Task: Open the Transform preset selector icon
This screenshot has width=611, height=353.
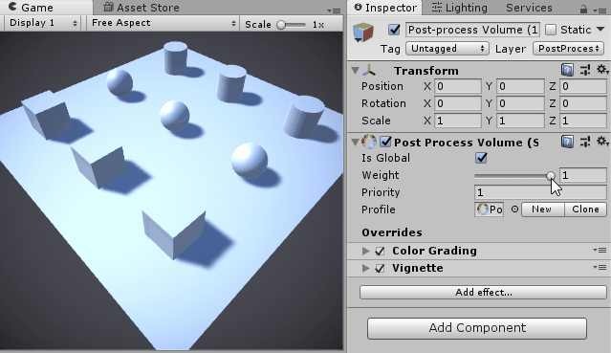Action: click(x=585, y=70)
